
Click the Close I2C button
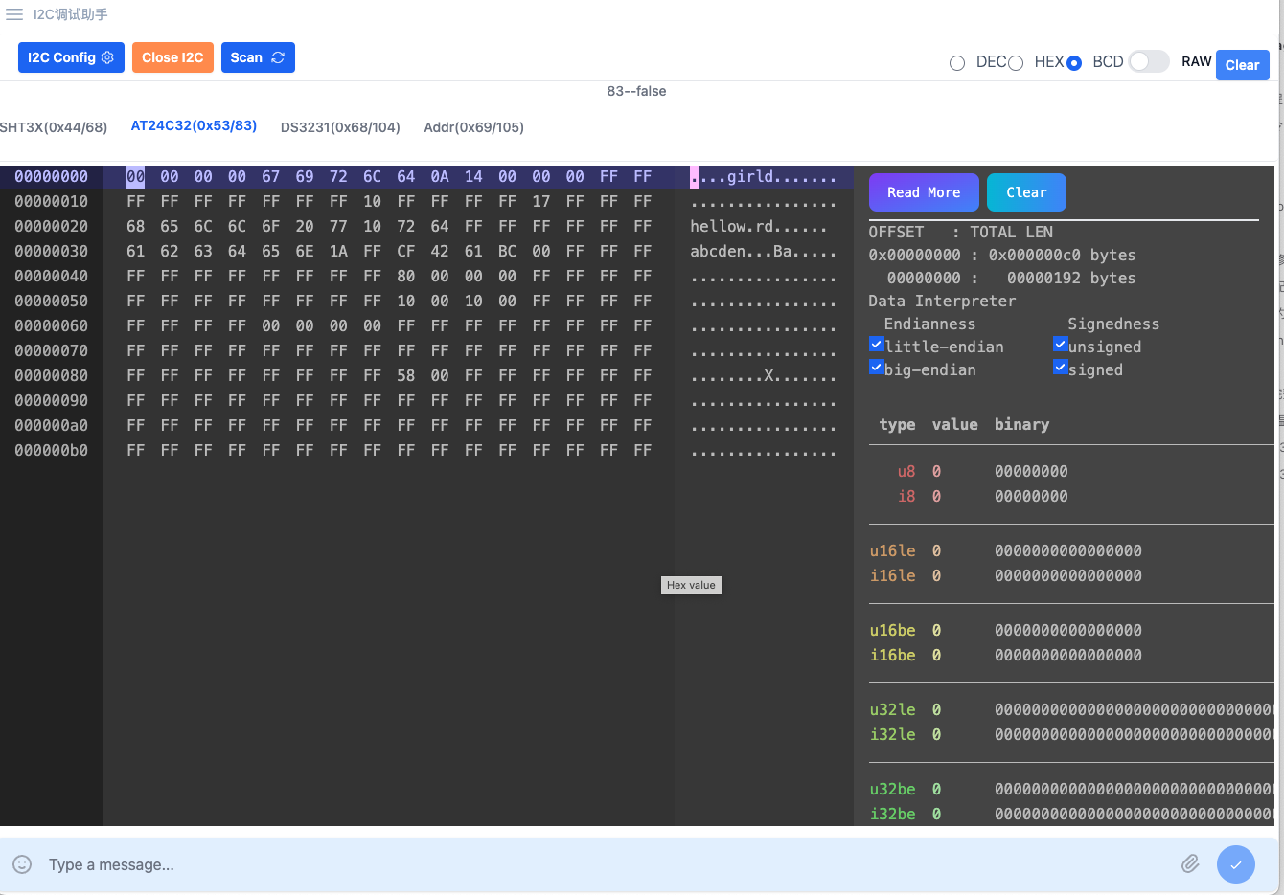click(172, 57)
